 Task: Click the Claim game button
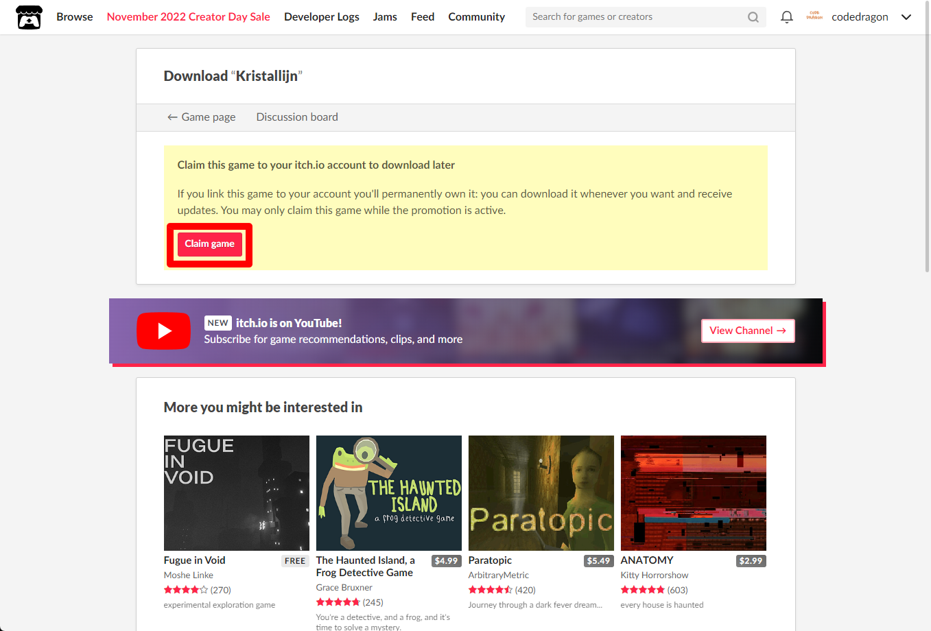(209, 244)
